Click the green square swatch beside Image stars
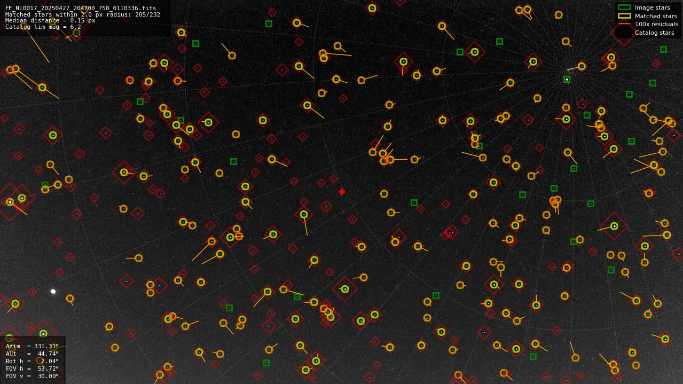This screenshot has width=683, height=384. point(624,7)
